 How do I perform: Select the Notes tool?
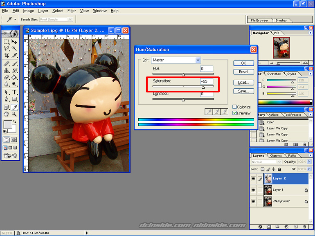[x=6, y=107]
